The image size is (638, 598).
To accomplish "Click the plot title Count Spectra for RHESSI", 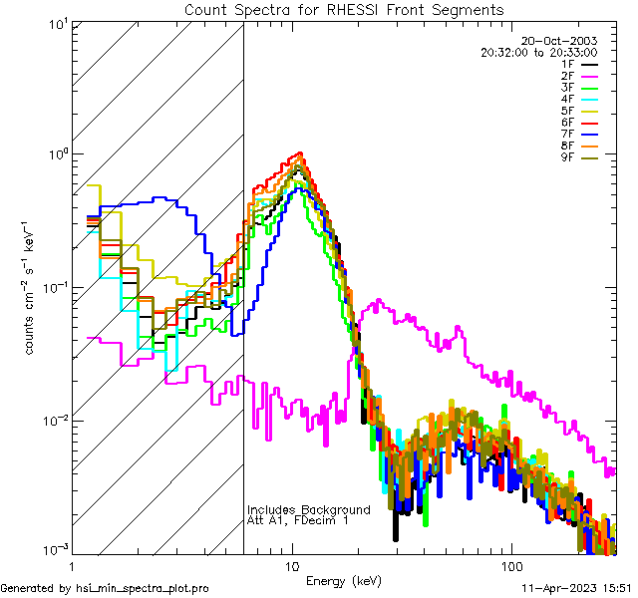I will (x=344, y=9).
